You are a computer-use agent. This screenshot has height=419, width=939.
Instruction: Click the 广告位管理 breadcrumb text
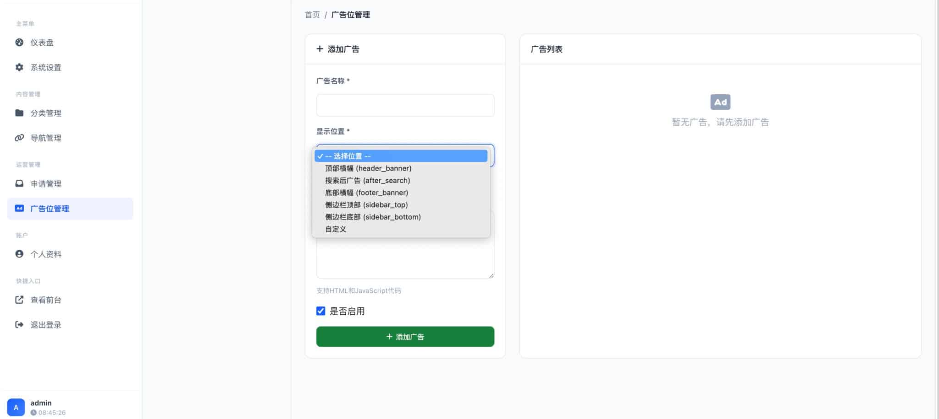351,15
